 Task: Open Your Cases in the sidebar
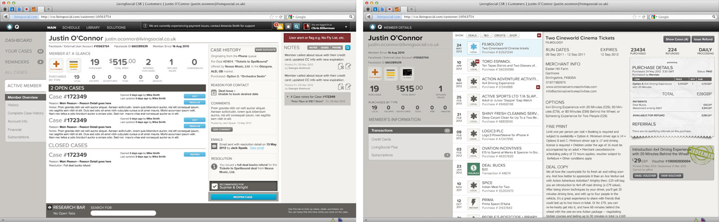coord(18,51)
